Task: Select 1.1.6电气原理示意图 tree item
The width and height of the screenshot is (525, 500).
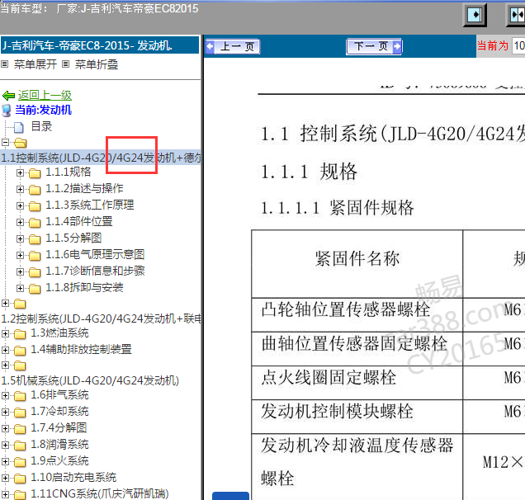Action: click(95, 255)
